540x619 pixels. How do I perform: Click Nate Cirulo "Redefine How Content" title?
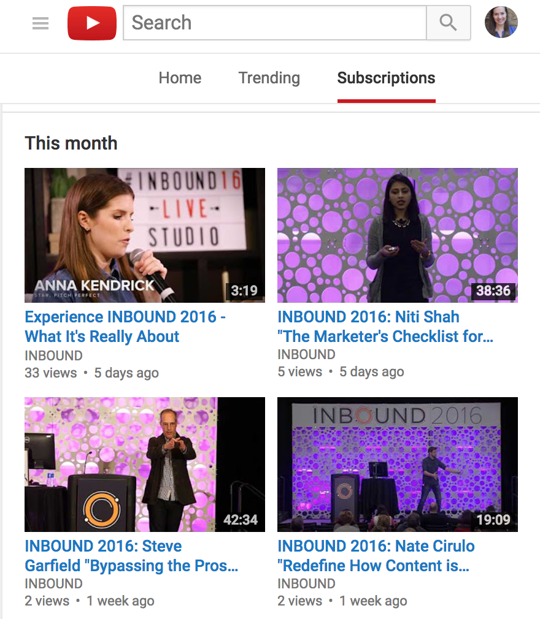376,556
